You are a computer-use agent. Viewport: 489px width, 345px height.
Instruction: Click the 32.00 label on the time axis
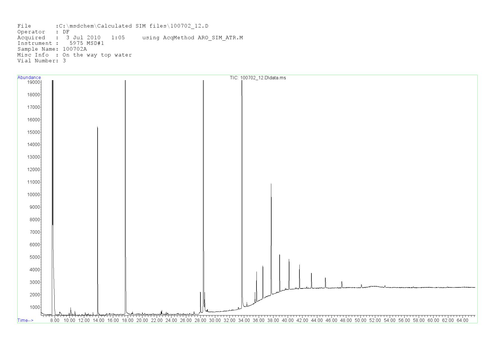[x=229, y=321]
